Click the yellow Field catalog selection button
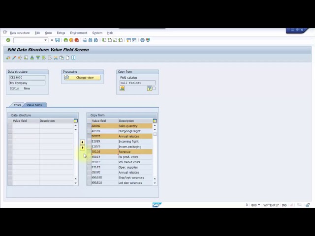 pos(122,88)
